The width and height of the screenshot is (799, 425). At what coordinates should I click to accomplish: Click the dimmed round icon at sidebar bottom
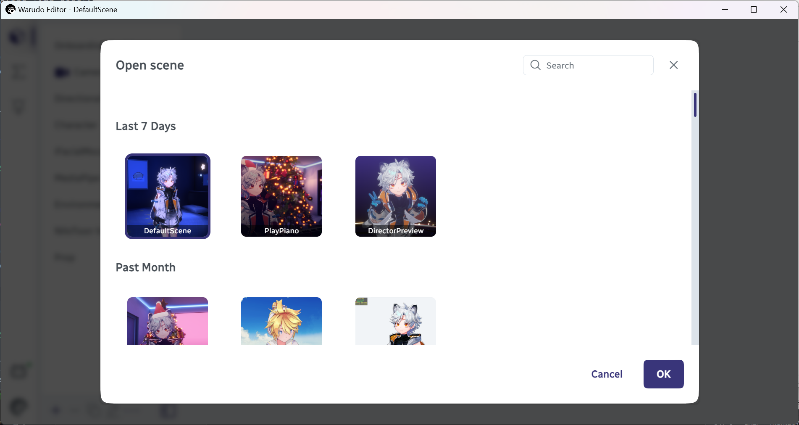pos(18,407)
